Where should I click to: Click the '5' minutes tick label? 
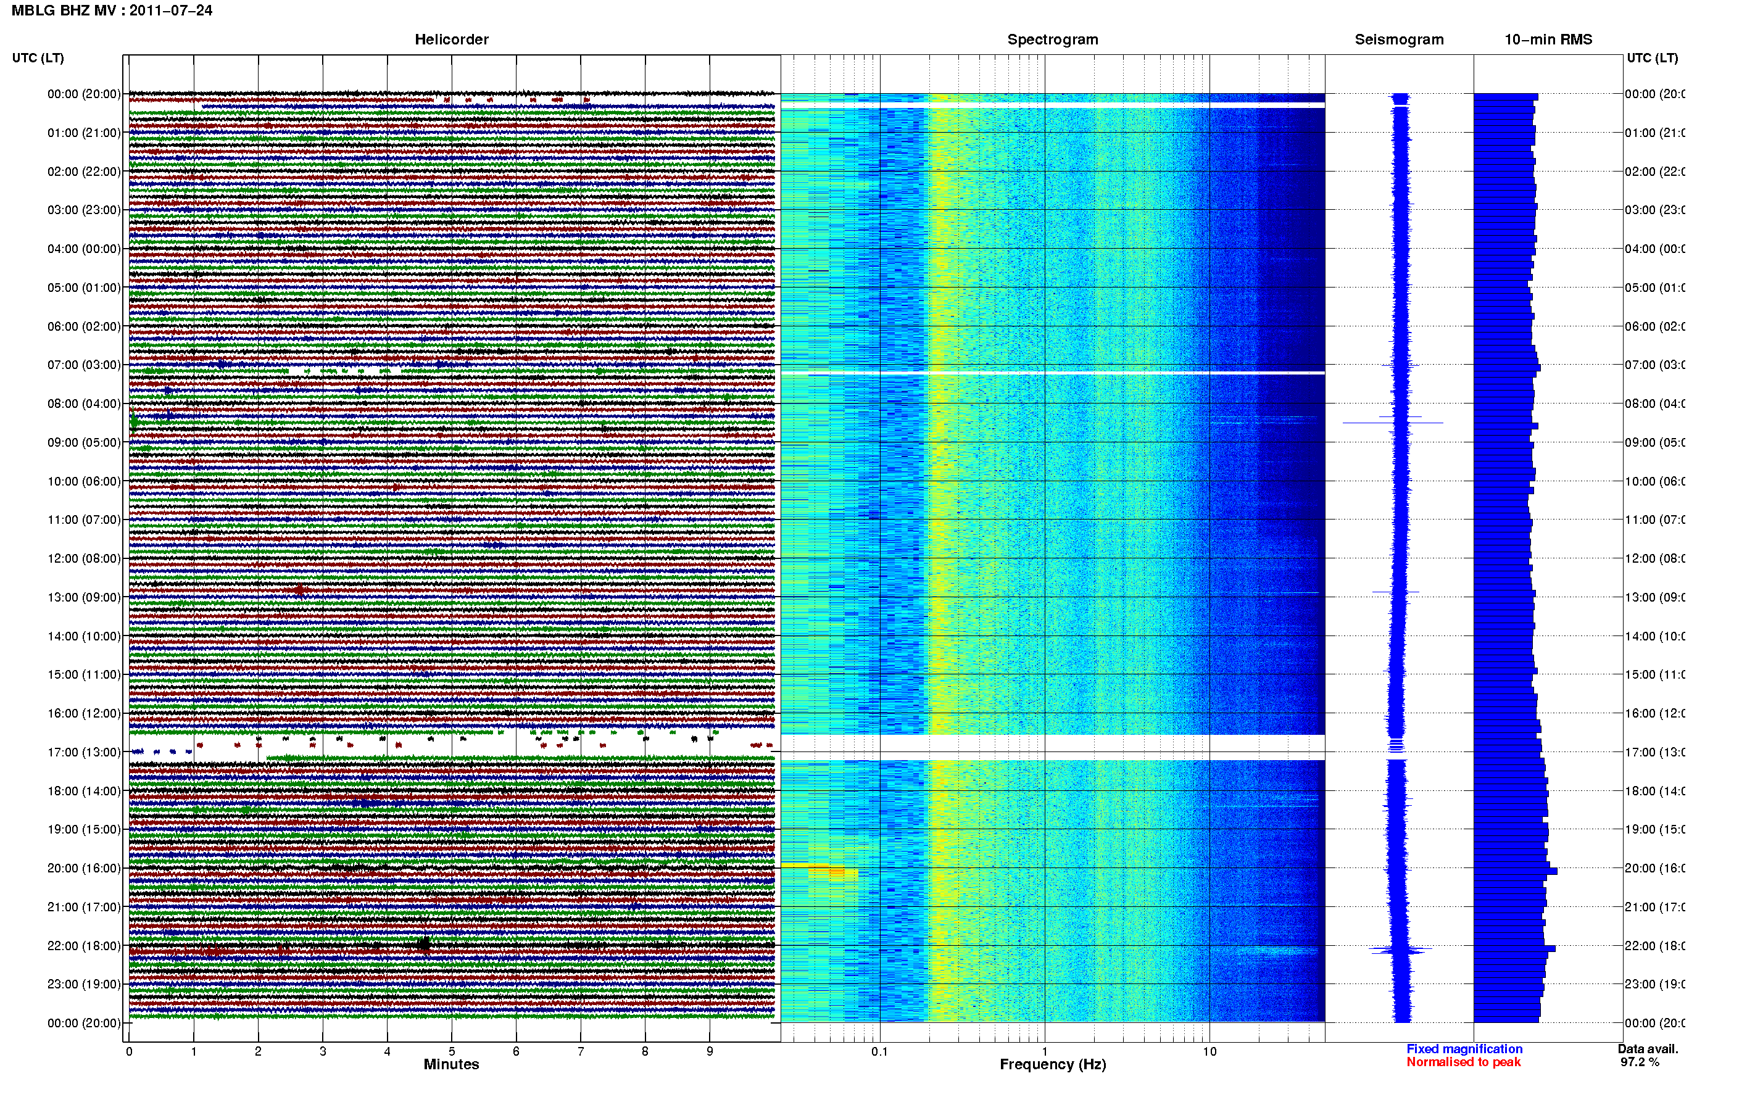452,1051
